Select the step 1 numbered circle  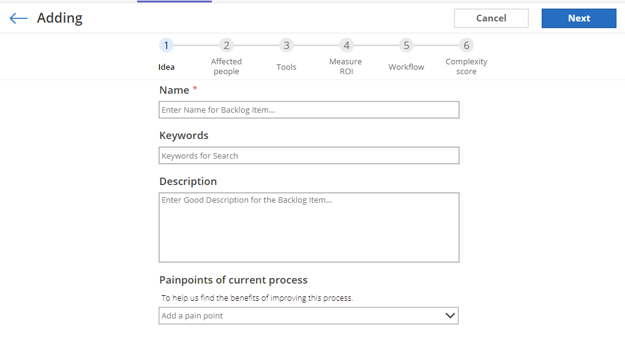pyautogui.click(x=167, y=45)
